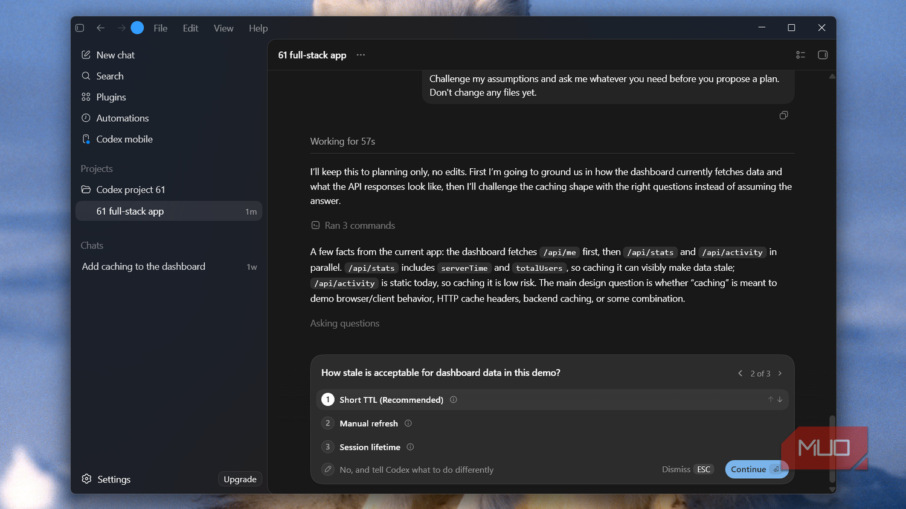Choose option 3 Session lifetime
Screen dimensions: 906x509
pyautogui.click(x=552, y=447)
